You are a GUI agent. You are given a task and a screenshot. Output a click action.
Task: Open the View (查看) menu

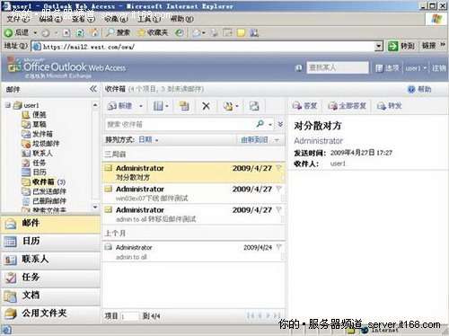tap(84, 19)
